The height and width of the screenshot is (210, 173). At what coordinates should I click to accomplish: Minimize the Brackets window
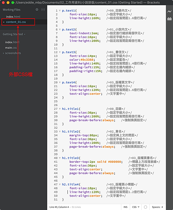click(8, 2)
